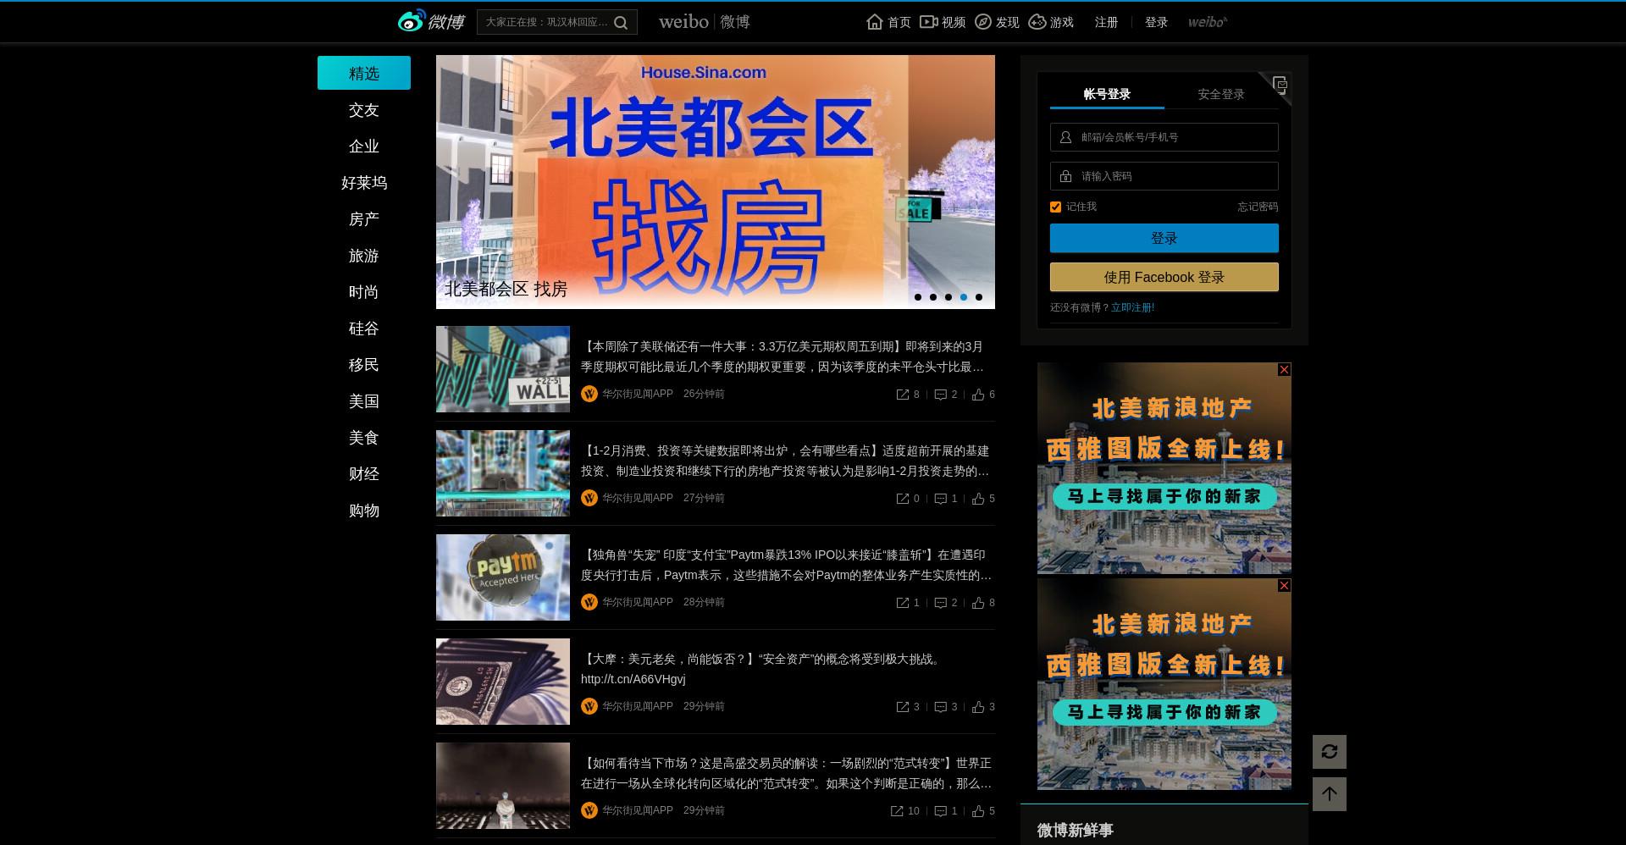
Task: Select the 交友 category
Action: (364, 110)
